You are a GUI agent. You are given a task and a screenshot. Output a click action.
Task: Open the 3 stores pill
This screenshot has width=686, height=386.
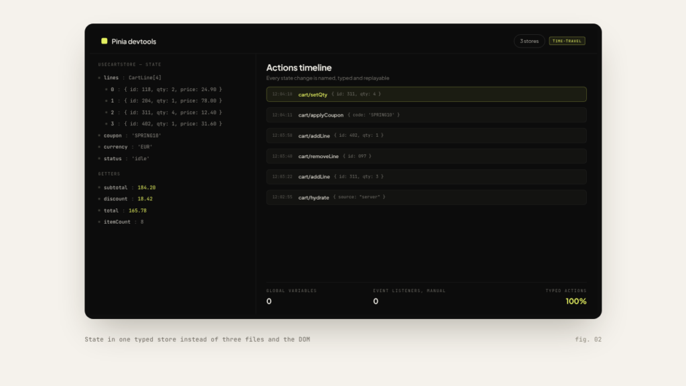529,41
